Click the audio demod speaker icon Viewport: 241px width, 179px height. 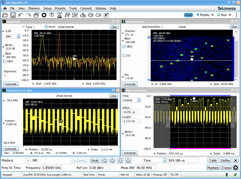[90, 15]
